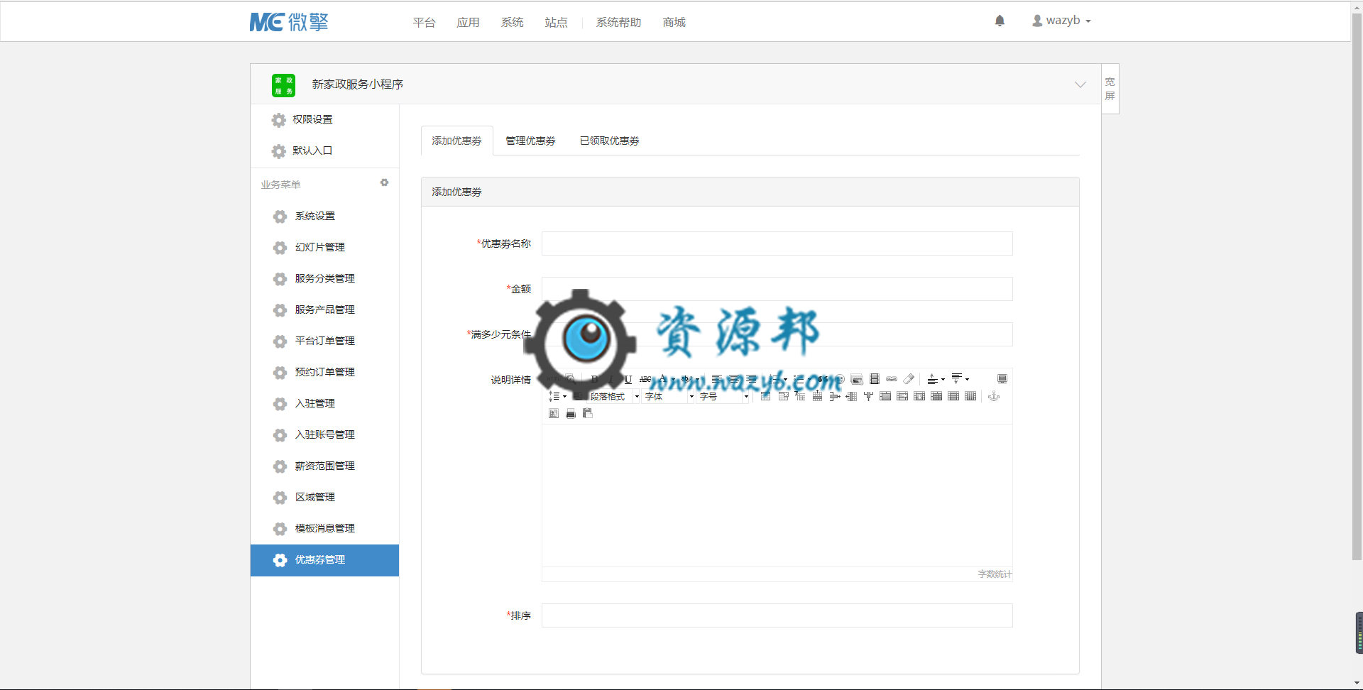Go to 平台订单管理 in the sidebar
This screenshot has width=1363, height=690.
click(x=324, y=341)
